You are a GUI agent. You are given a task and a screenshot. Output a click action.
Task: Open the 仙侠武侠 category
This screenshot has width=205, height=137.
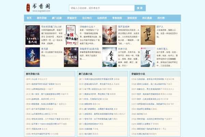pos(102,18)
